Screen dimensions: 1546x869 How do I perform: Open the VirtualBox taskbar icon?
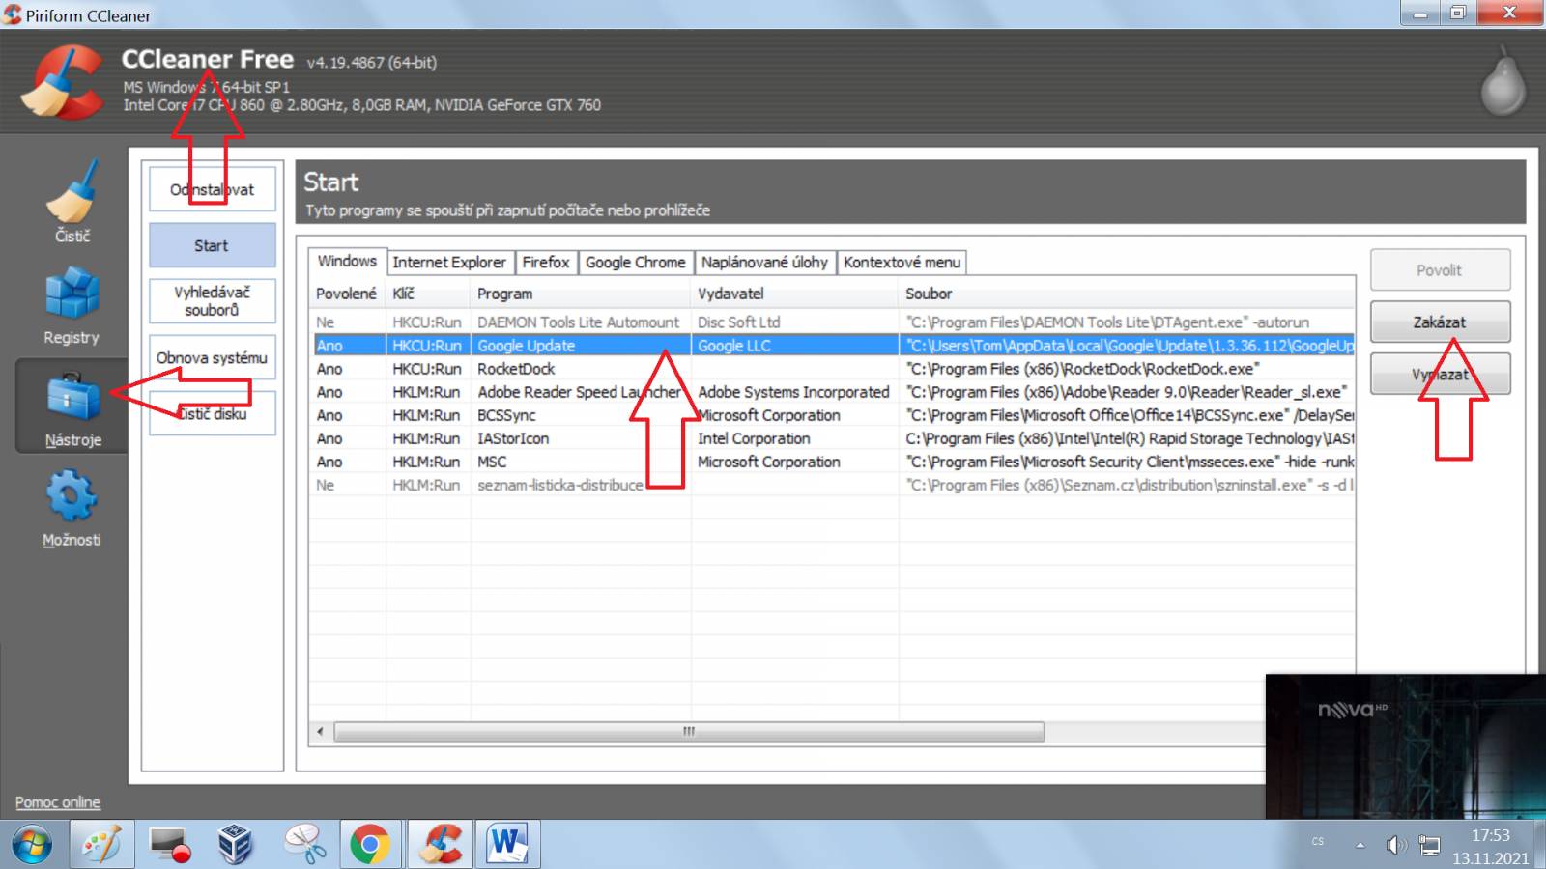click(x=235, y=845)
